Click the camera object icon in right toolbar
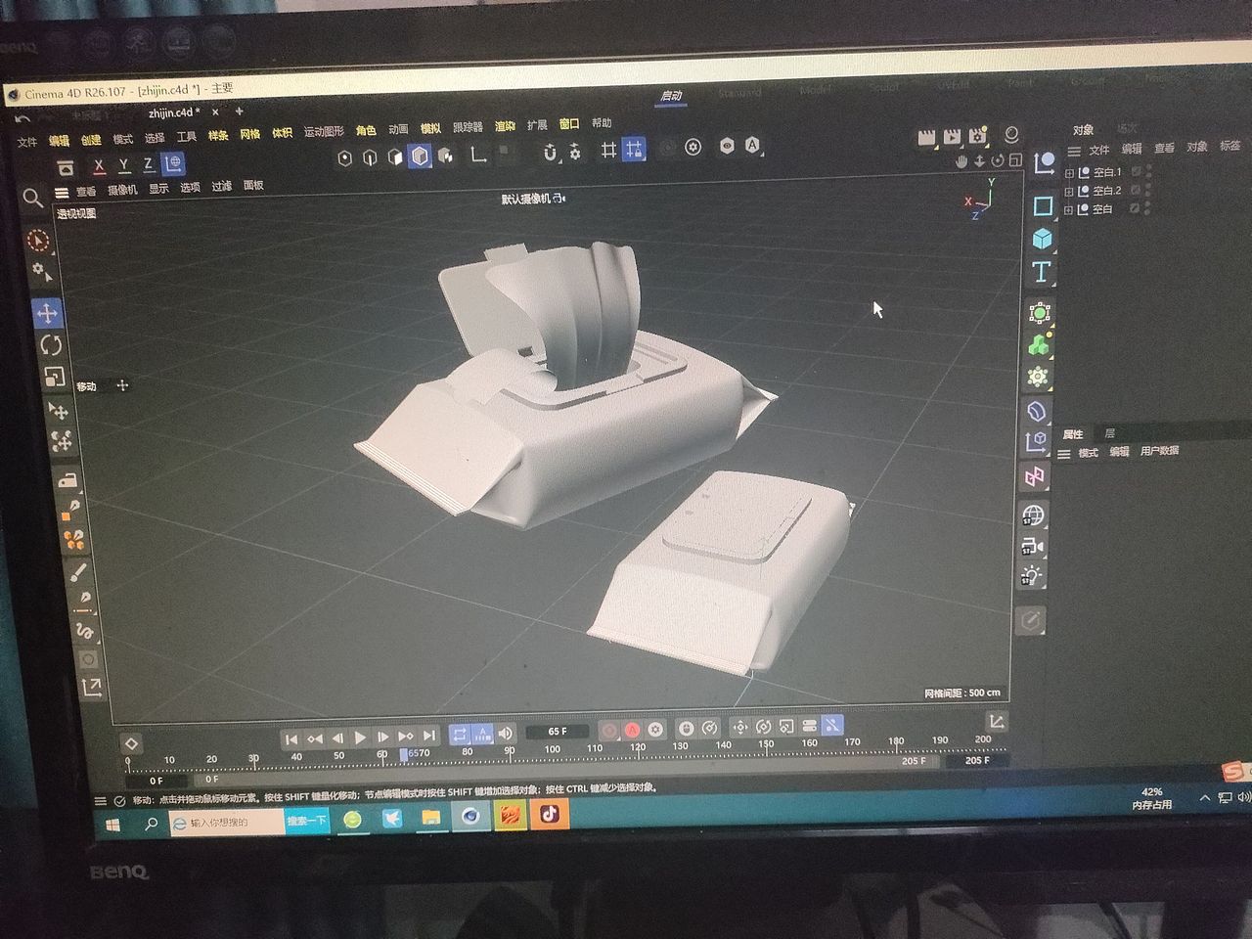The height and width of the screenshot is (939, 1252). pos(1032,546)
